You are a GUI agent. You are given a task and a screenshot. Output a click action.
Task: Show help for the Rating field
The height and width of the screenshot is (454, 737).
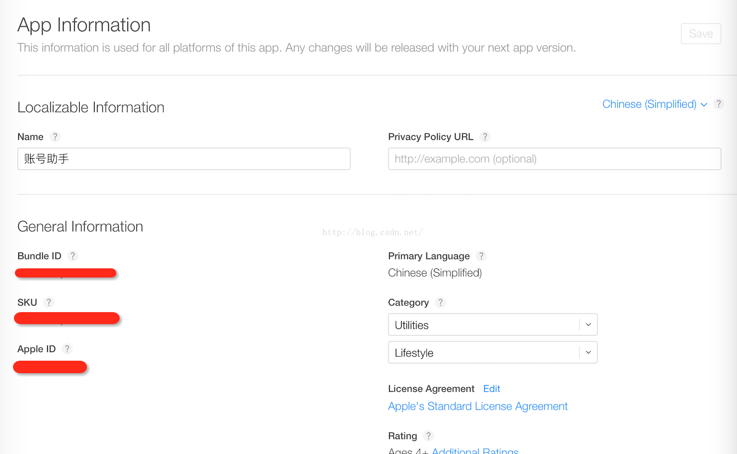[x=429, y=436]
